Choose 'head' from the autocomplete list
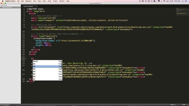This screenshot has width=189, height=106. click(48, 61)
